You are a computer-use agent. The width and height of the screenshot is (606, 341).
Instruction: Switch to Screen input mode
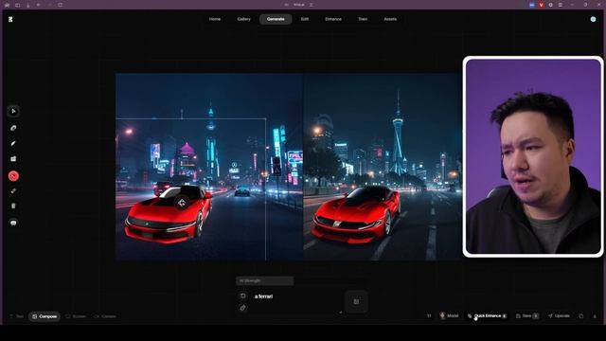coord(76,316)
